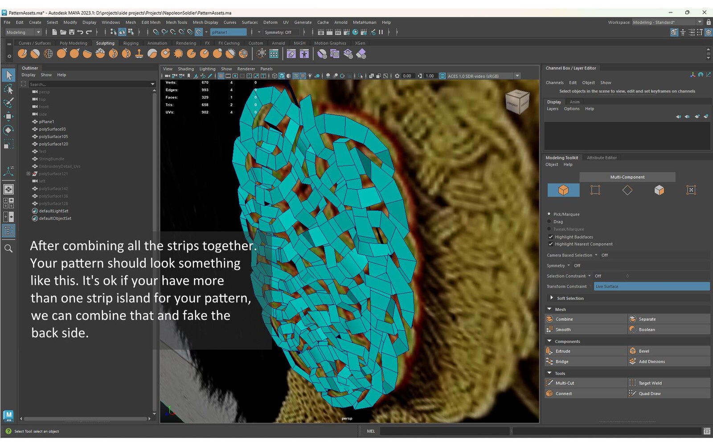The width and height of the screenshot is (713, 446).
Task: Click the Maya logo icon bottom left
Action: (8, 416)
